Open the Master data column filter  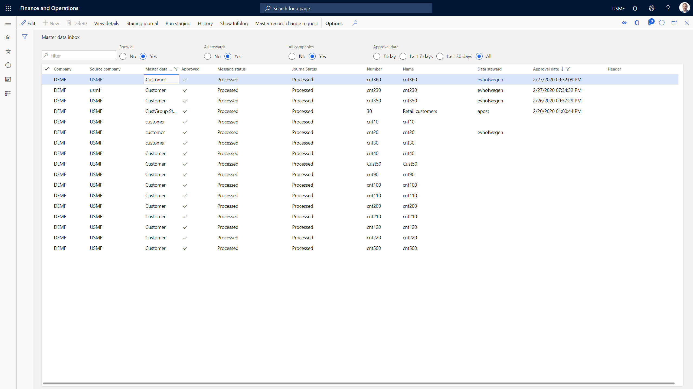[x=176, y=69]
